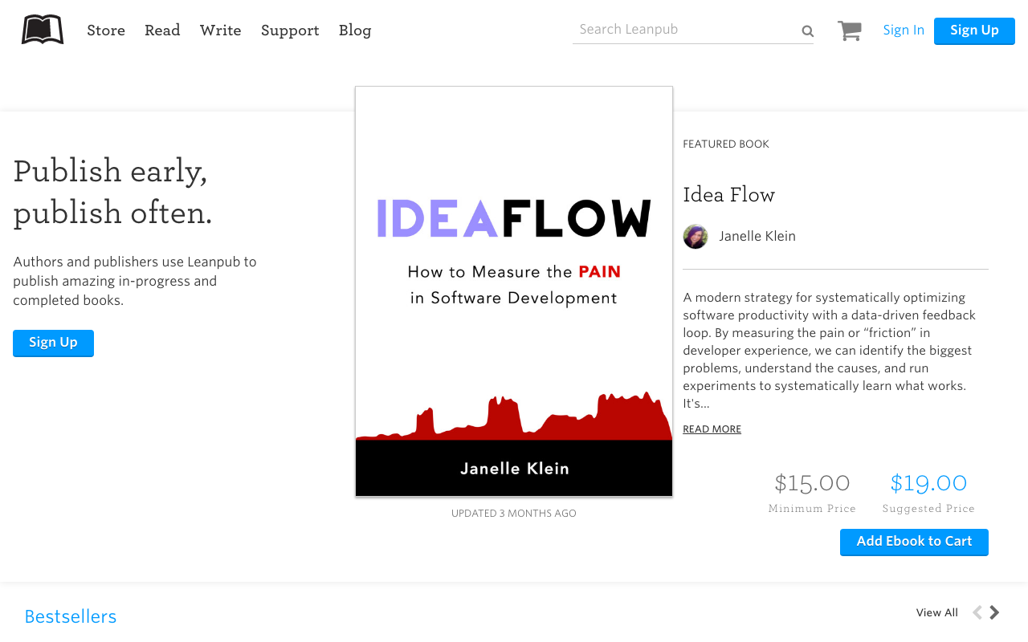Open the Idea Flow cover image

[514, 291]
